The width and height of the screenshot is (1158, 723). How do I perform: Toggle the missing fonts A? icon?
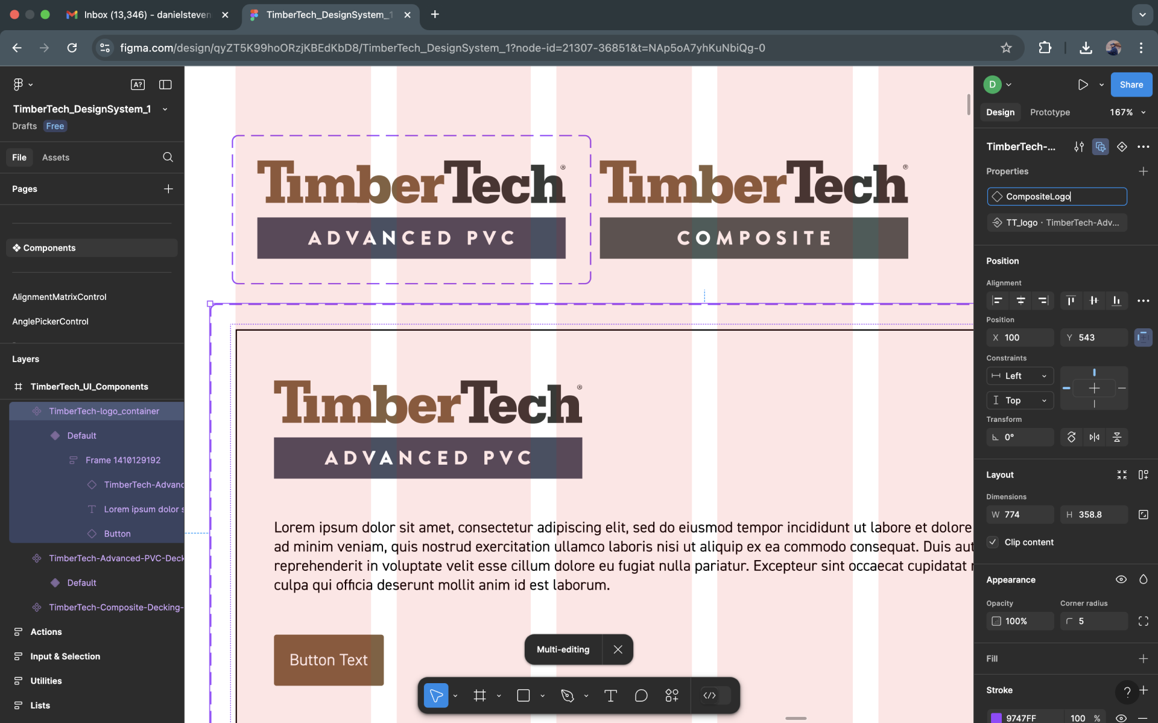pos(138,84)
